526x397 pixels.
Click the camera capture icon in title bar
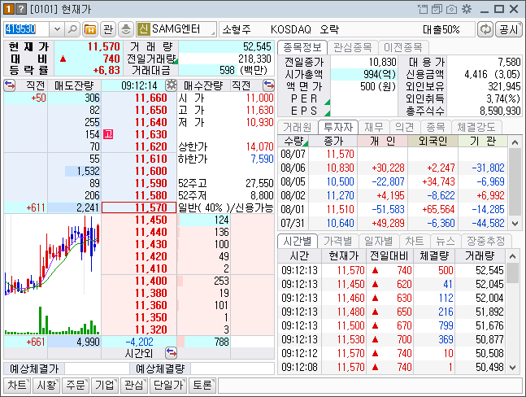coord(452,9)
